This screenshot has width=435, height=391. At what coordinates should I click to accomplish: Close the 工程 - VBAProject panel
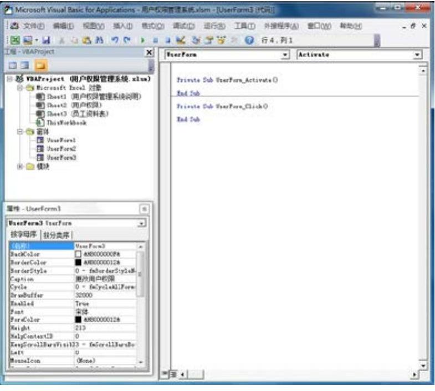[x=149, y=53]
